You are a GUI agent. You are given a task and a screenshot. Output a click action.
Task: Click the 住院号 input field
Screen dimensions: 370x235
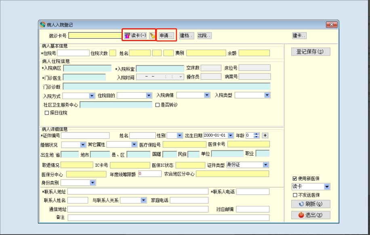[73, 53]
